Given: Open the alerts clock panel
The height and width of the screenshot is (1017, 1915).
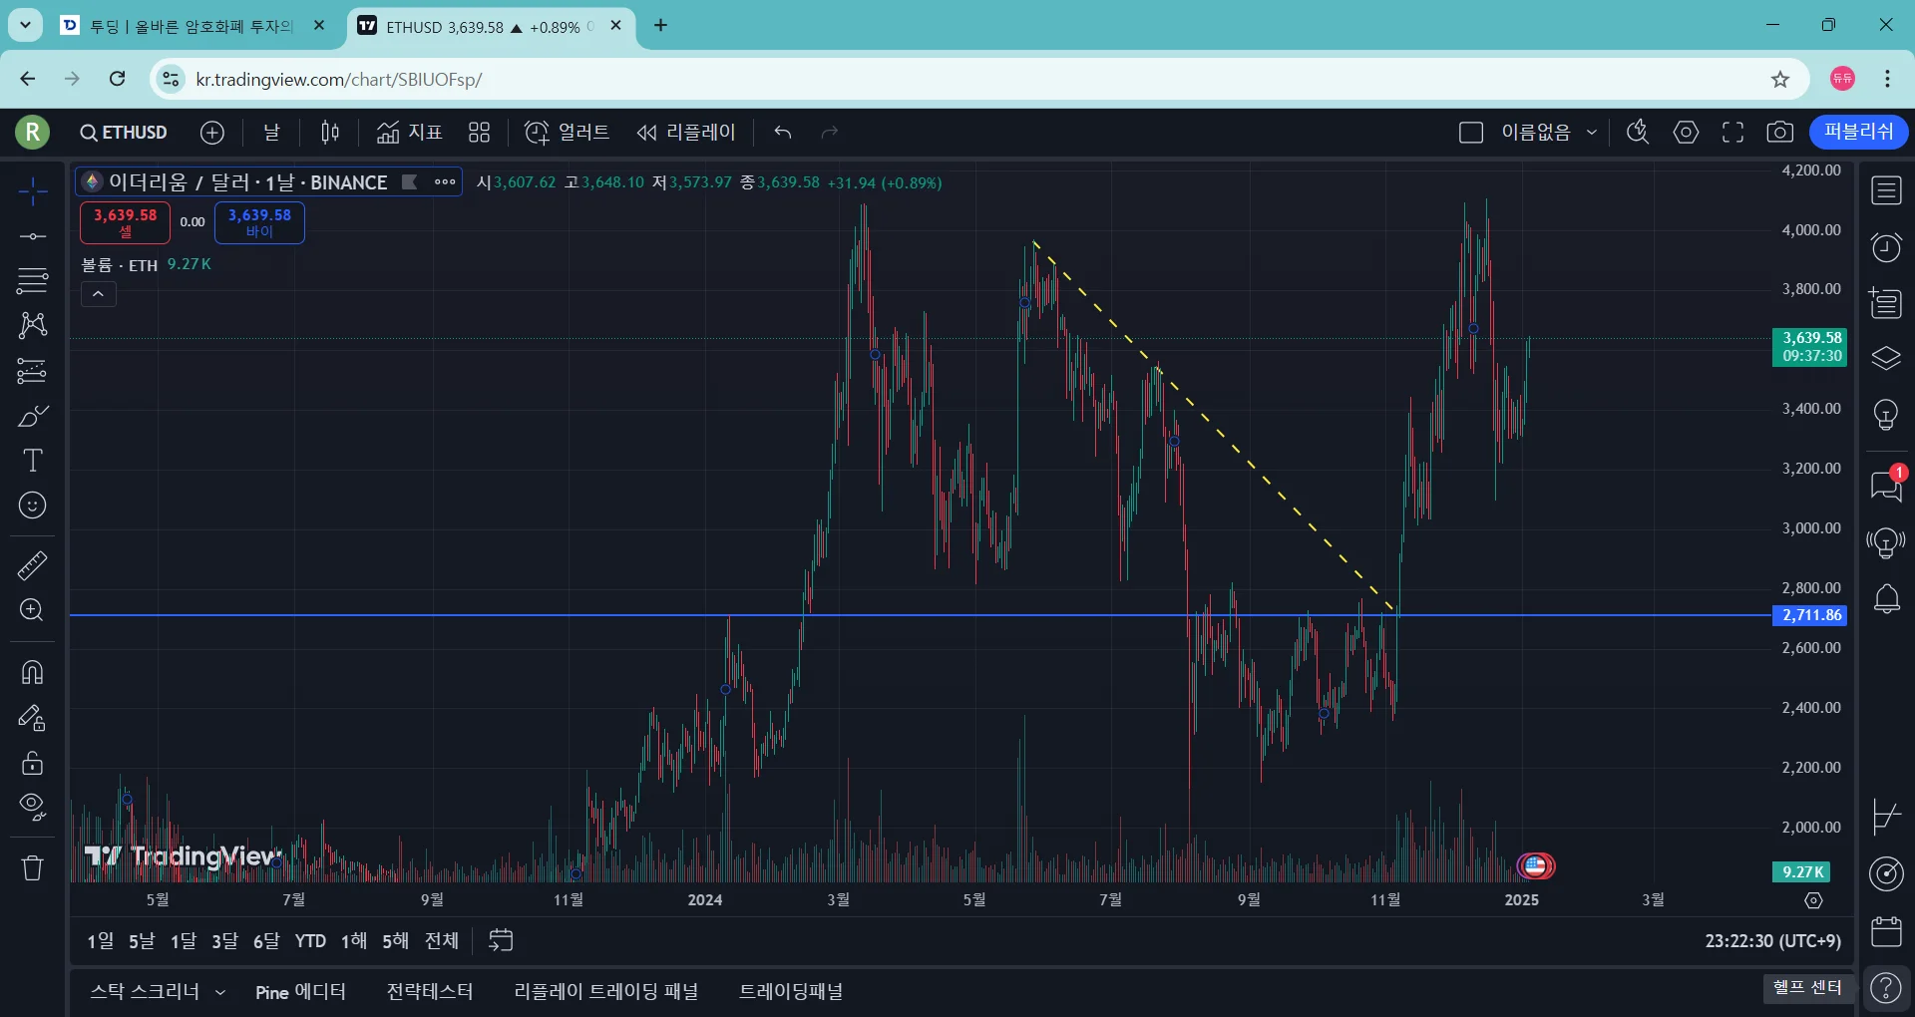Looking at the screenshot, I should (1886, 246).
